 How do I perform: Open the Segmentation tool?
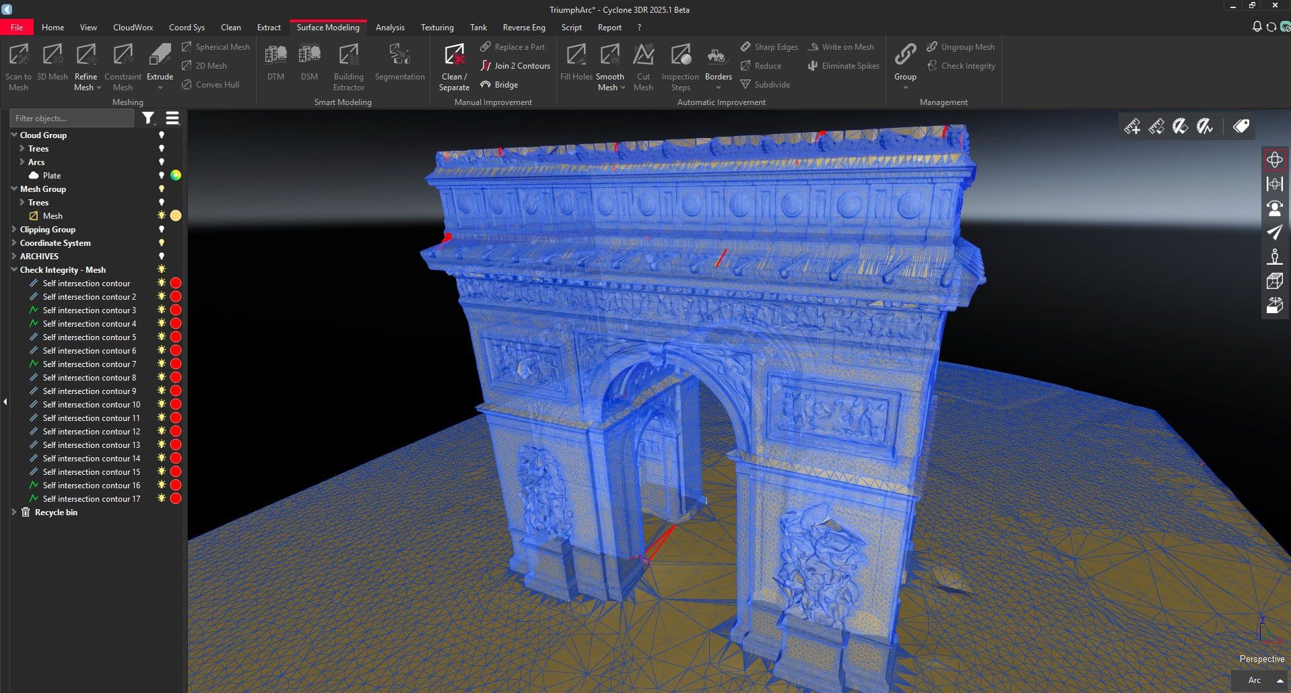(x=399, y=64)
